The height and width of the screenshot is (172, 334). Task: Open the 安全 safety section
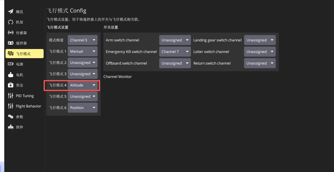coord(24,85)
